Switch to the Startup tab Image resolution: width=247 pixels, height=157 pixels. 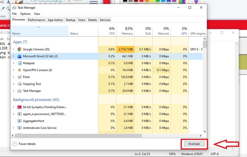tap(70, 20)
